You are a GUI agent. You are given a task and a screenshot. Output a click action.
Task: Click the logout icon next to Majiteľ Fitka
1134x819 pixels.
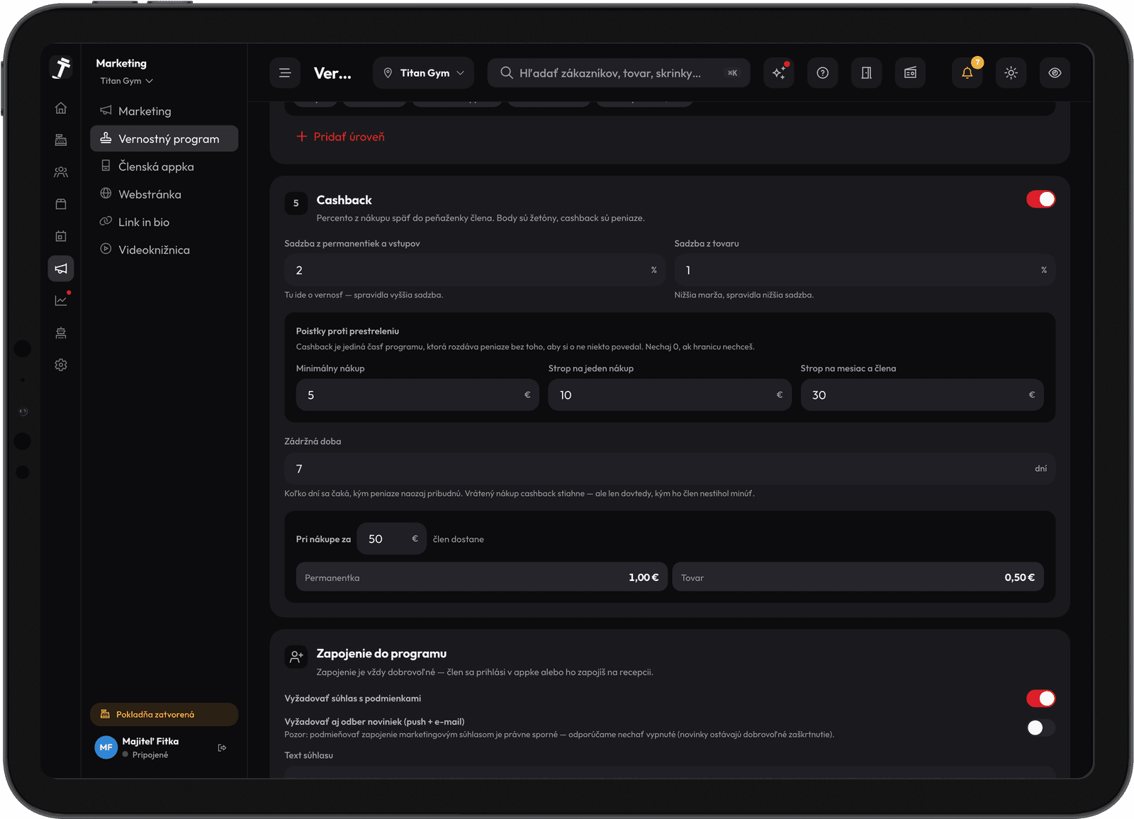click(x=222, y=747)
